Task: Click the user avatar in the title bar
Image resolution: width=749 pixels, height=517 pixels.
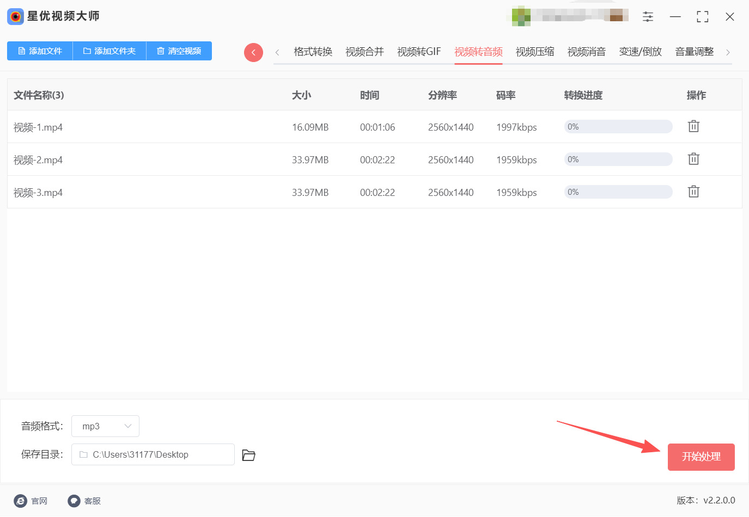Action: (x=521, y=16)
